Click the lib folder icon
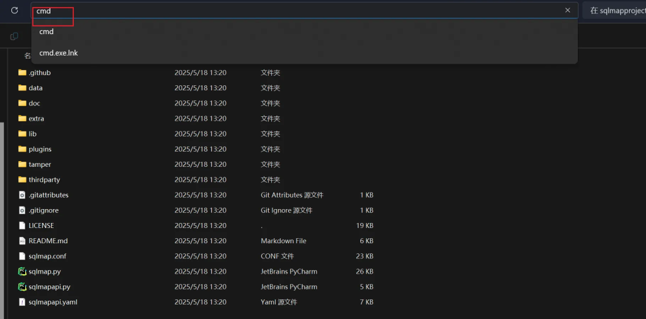 (x=22, y=134)
